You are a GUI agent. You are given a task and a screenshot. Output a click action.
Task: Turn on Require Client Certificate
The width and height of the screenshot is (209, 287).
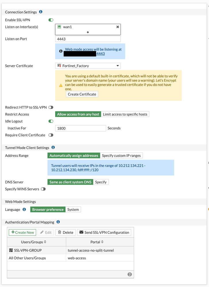tap(51, 135)
